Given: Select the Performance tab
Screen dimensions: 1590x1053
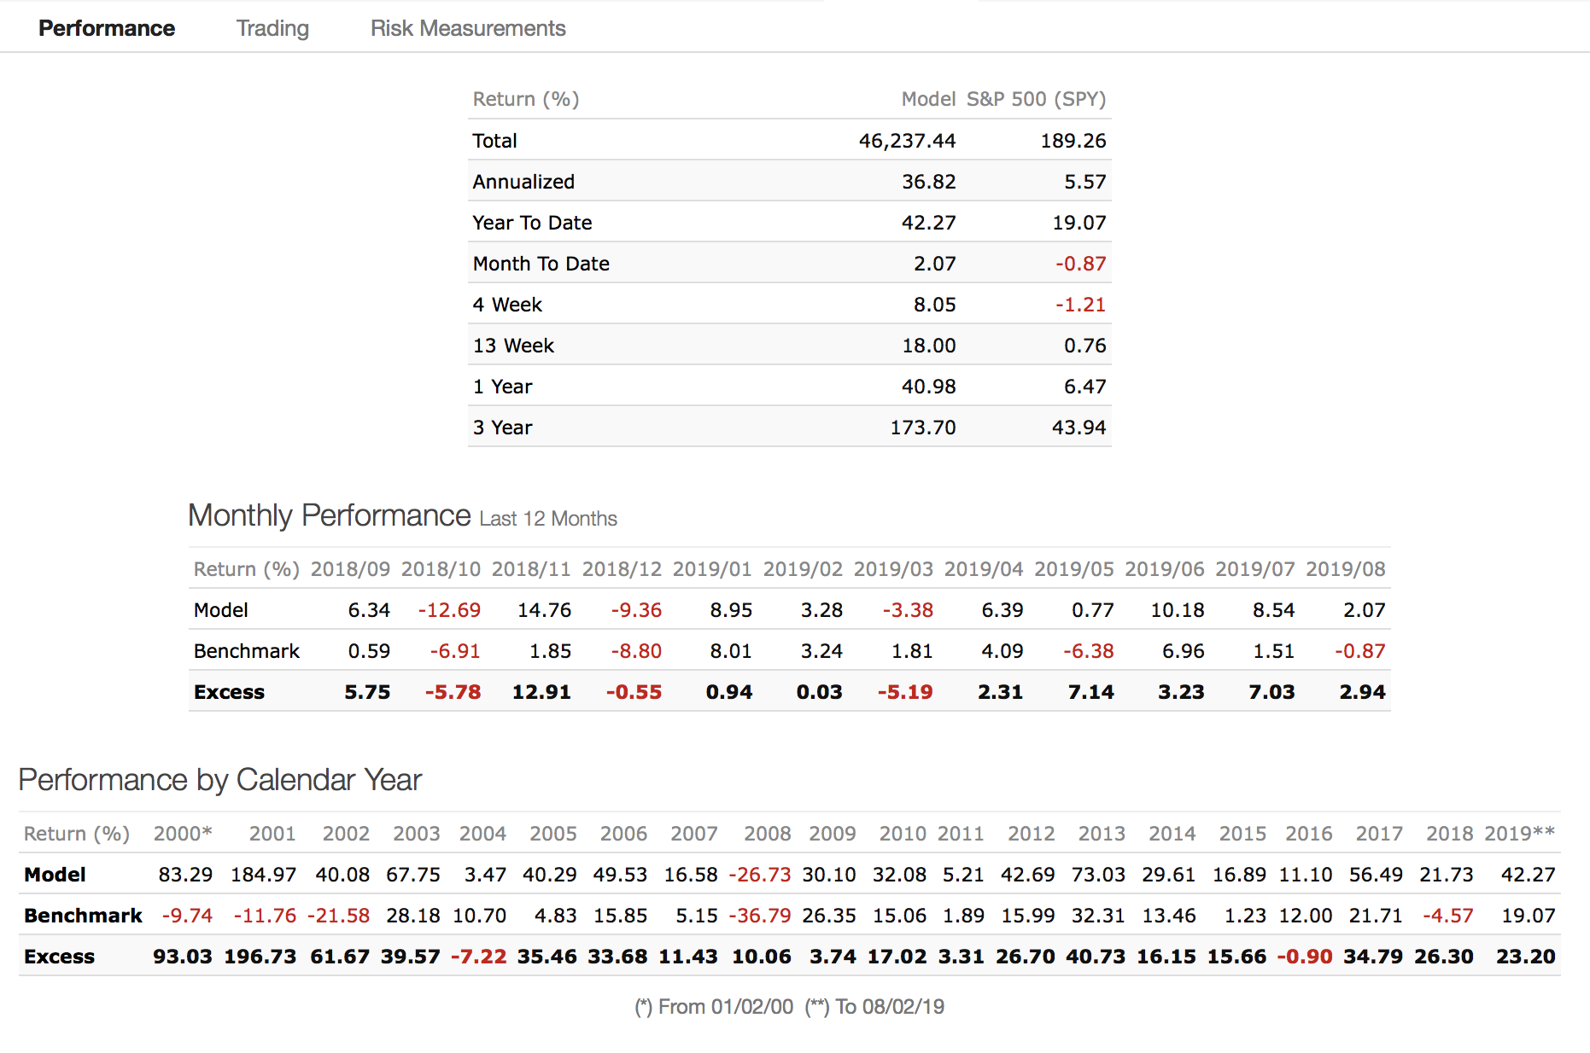Looking at the screenshot, I should 107,28.
